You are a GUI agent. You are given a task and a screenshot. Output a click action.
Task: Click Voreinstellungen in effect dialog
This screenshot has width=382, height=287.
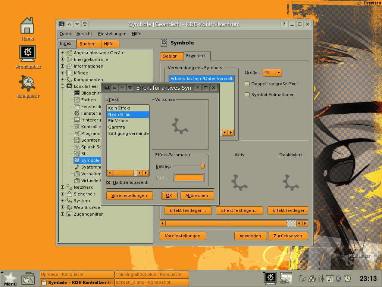129,195
